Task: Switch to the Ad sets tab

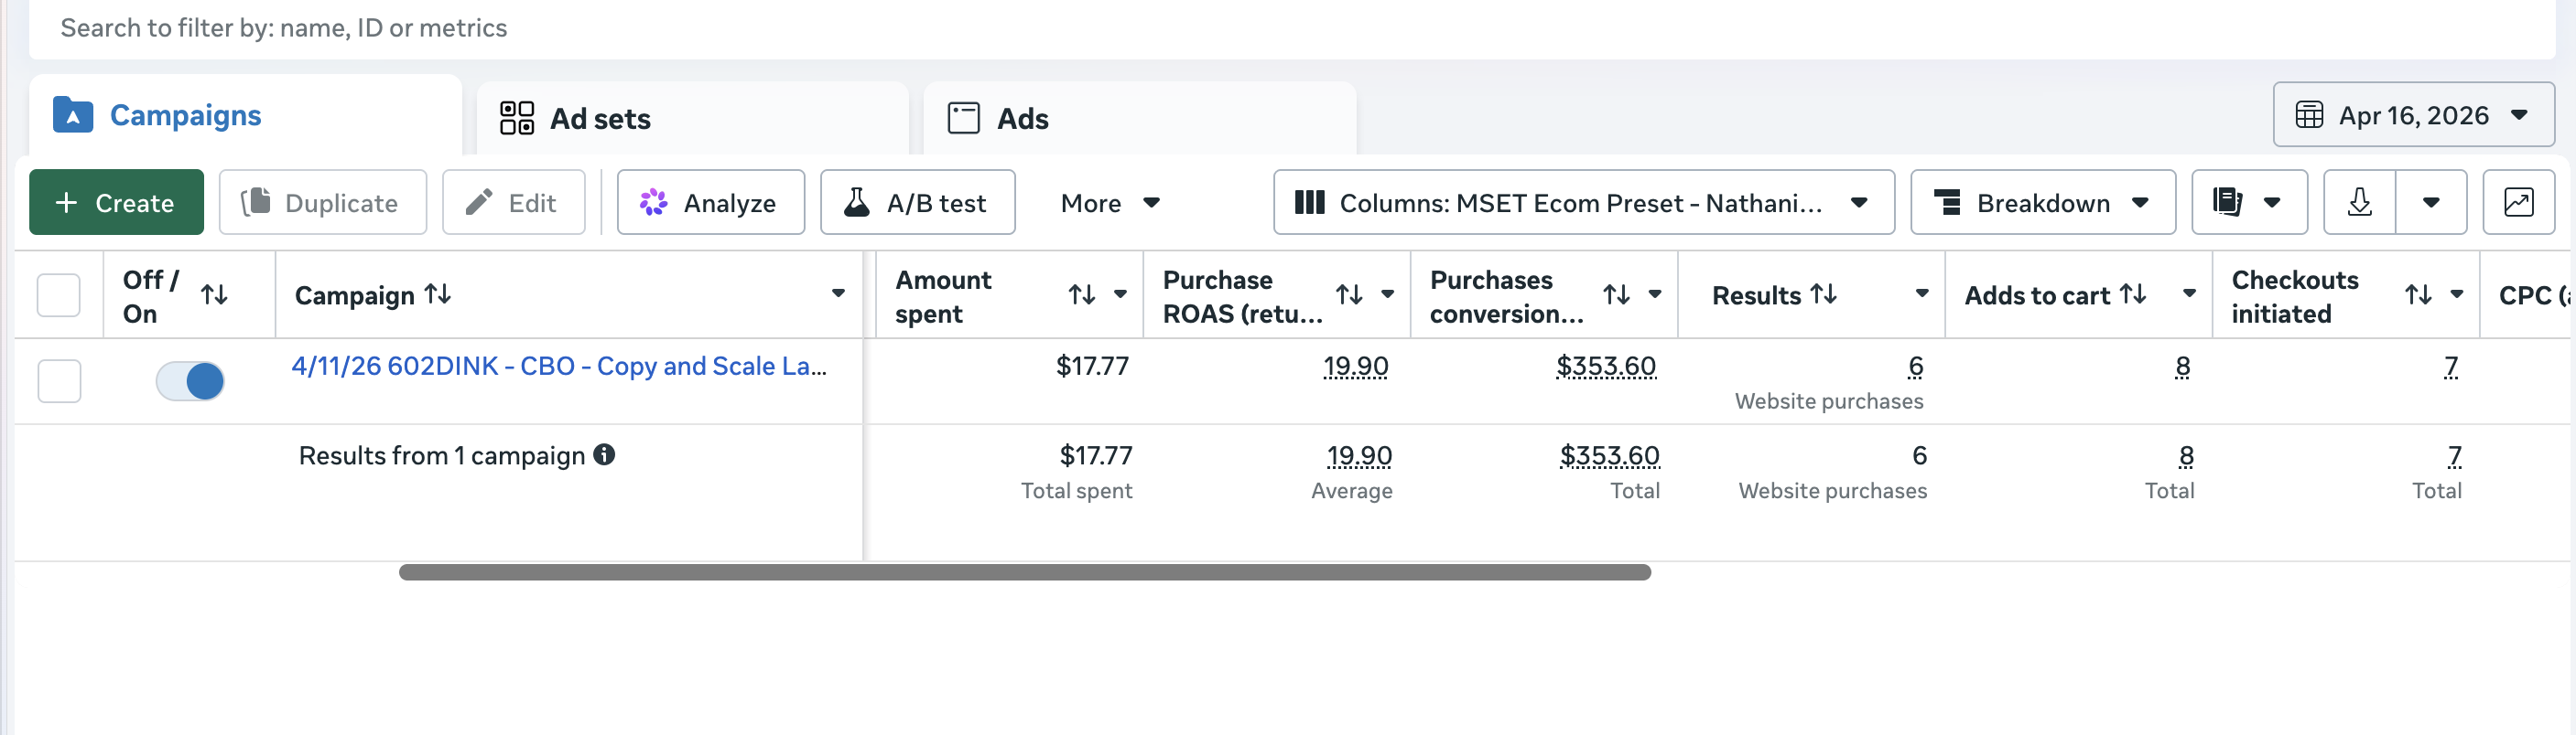Action: point(692,119)
